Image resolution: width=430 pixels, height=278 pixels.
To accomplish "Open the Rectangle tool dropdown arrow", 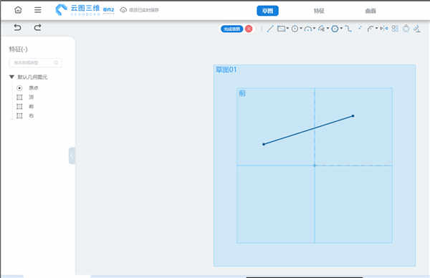I will click(287, 28).
